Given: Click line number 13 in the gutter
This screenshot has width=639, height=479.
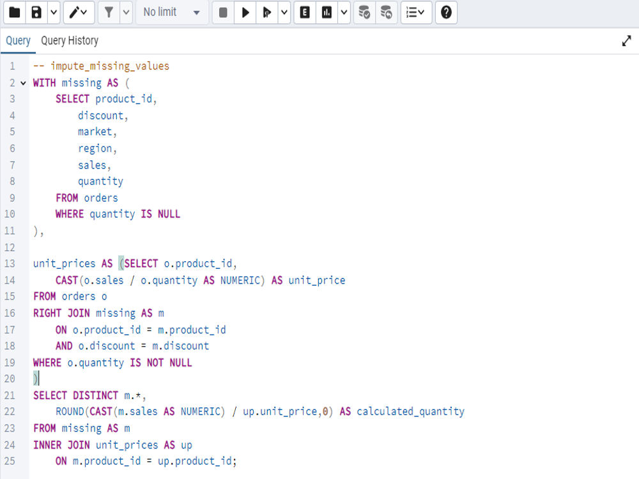Looking at the screenshot, I should click(10, 264).
